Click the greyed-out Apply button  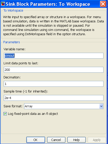[97, 140]
